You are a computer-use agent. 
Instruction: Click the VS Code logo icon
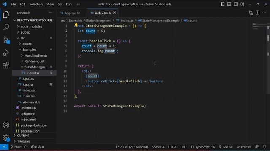pos(4,4)
